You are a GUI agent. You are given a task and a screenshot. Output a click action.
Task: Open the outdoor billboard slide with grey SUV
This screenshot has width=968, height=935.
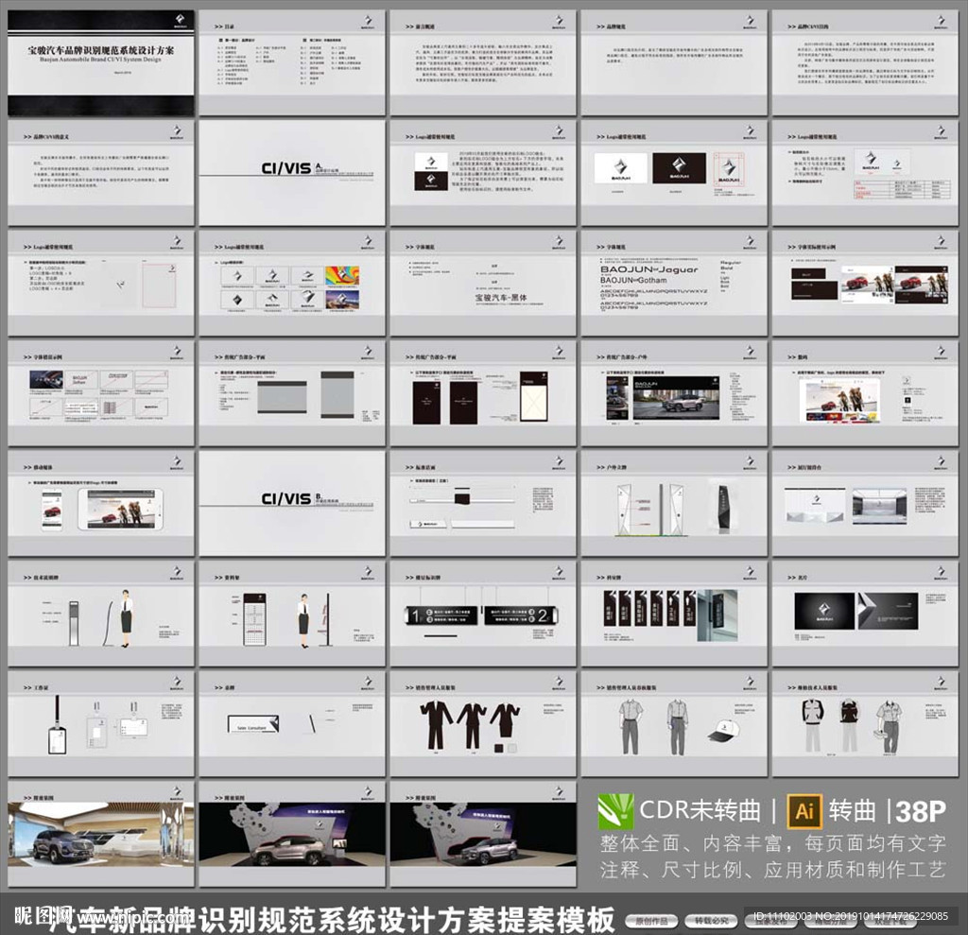(x=673, y=392)
